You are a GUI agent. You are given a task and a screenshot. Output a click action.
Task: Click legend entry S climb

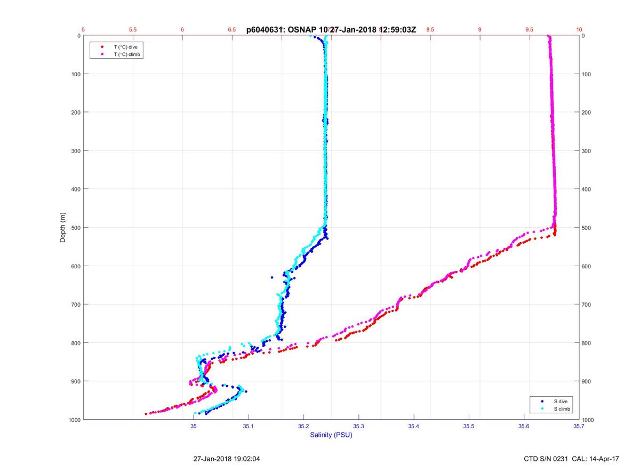(562, 409)
